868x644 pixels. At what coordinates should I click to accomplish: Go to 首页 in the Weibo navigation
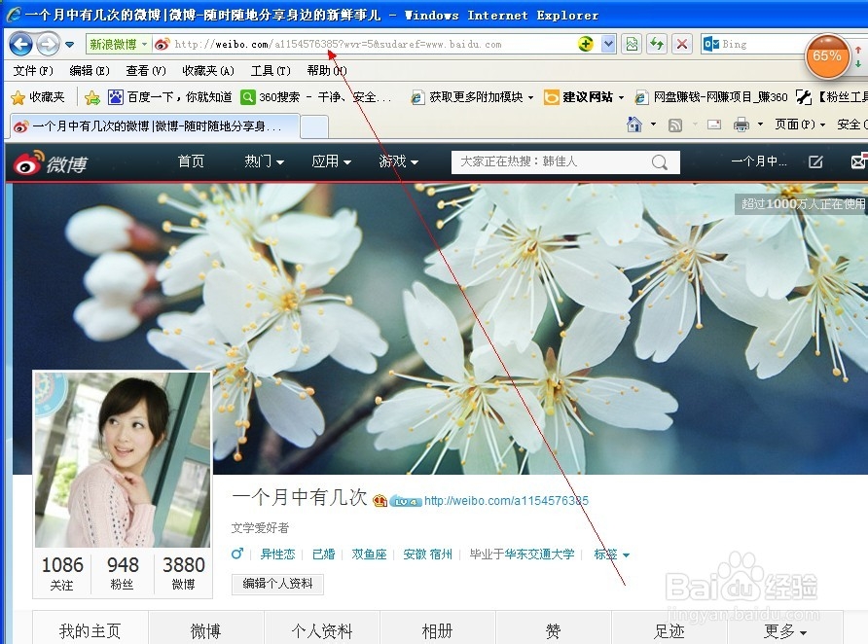pyautogui.click(x=191, y=161)
